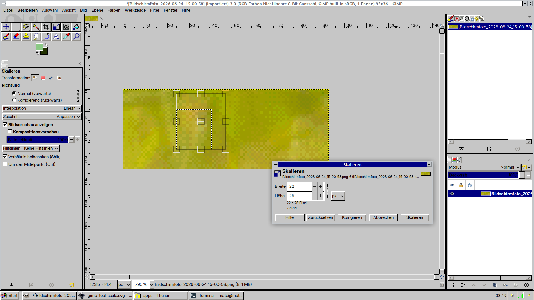Open the Zuschnitt Anpassen dropdown
This screenshot has height=300, width=534.
(42, 117)
